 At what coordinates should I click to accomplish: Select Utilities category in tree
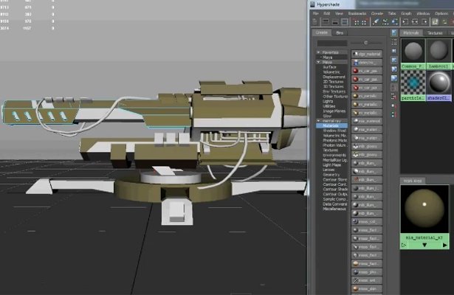tap(329, 106)
